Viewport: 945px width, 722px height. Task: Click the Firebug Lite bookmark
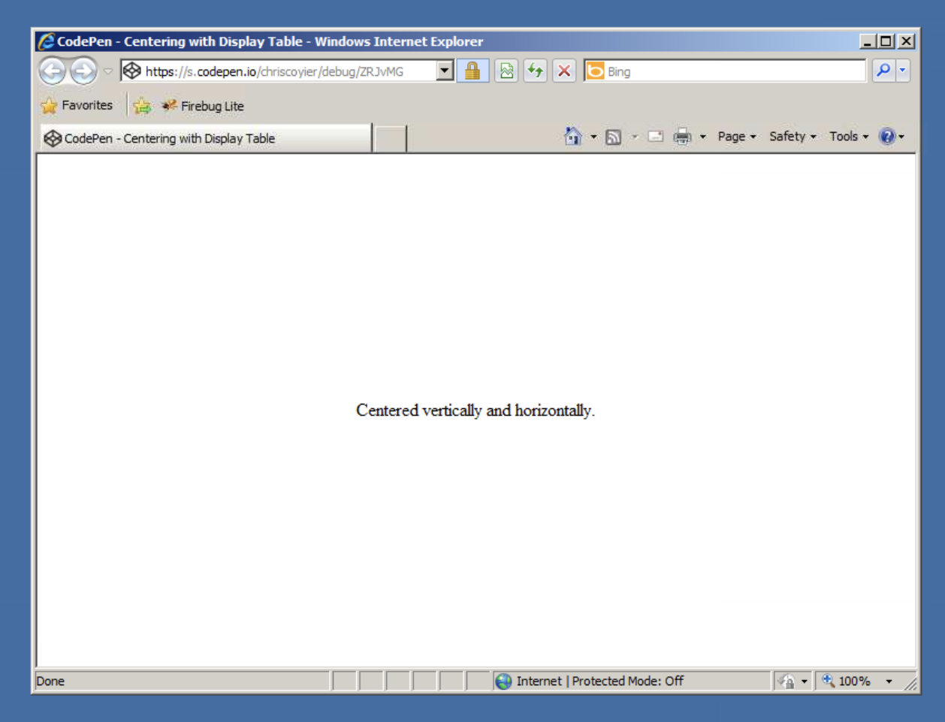tap(204, 106)
